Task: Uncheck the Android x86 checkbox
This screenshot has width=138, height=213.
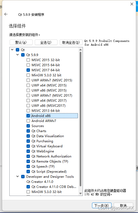Action: point(28,116)
